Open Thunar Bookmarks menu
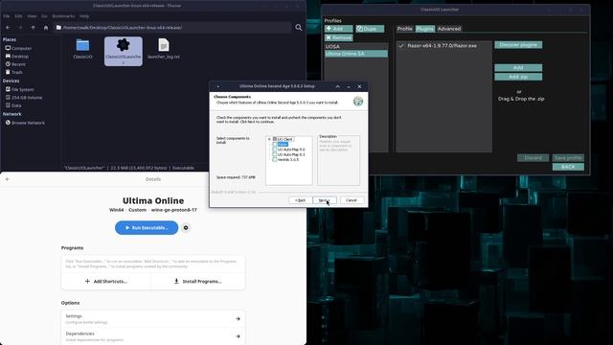Viewport: 613px width, 345px height. click(63, 16)
